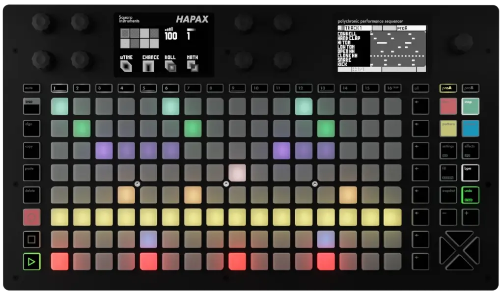
Task: Select the red mode pad under proA
Action: (x=448, y=107)
